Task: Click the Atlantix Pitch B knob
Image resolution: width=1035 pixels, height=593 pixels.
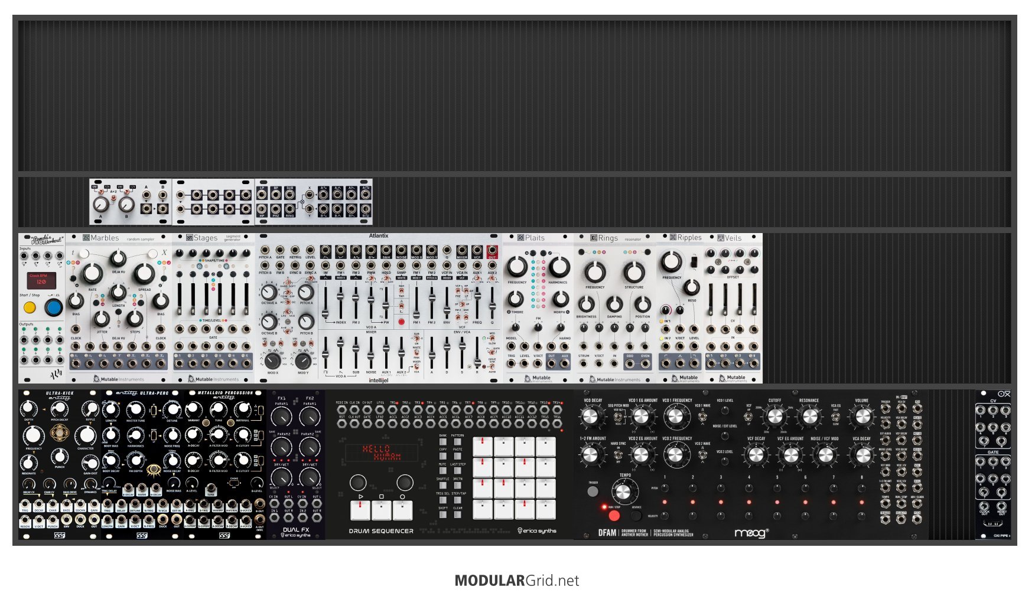Action: point(306,322)
